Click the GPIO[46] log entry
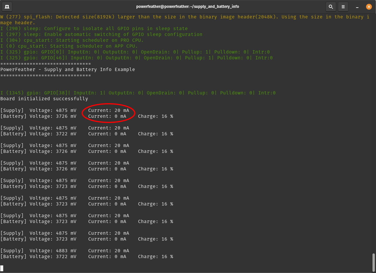Viewport: 376px width, 273px height. coord(136,58)
